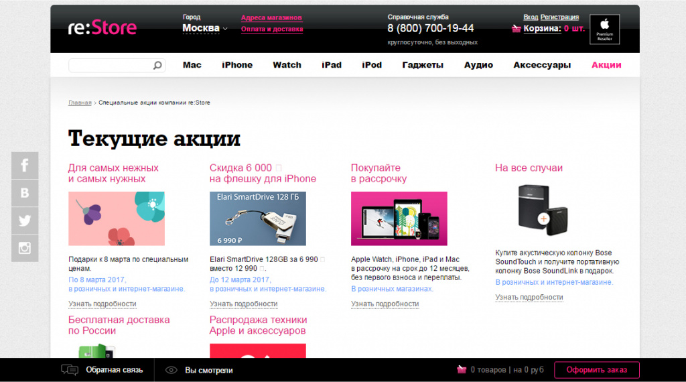Click the Вход login link
Screen dimensions: 686x382
click(x=531, y=17)
